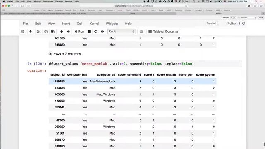Click subject_id 268370
Viewport: 265px width, 149px height.
click(60, 140)
